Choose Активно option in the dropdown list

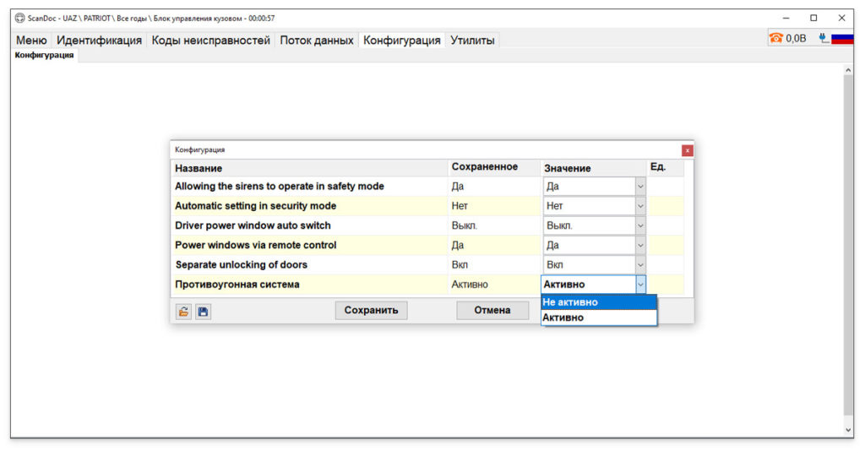[x=599, y=318]
